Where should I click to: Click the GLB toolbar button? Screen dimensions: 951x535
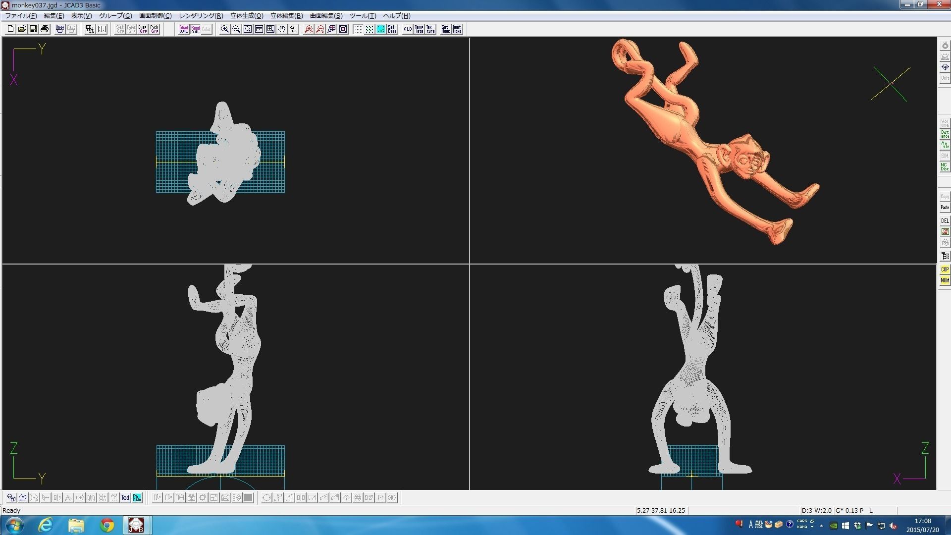click(x=408, y=29)
